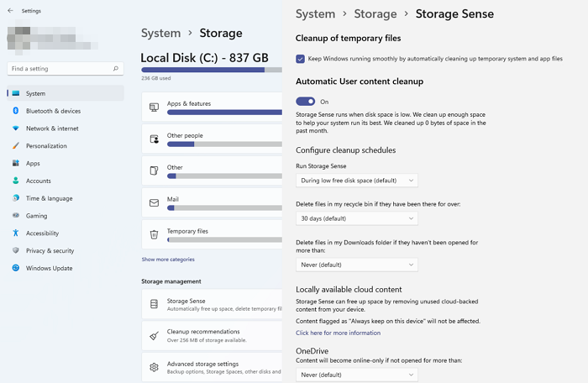
Task: Click the Temporary files trash icon
Action: (x=154, y=234)
